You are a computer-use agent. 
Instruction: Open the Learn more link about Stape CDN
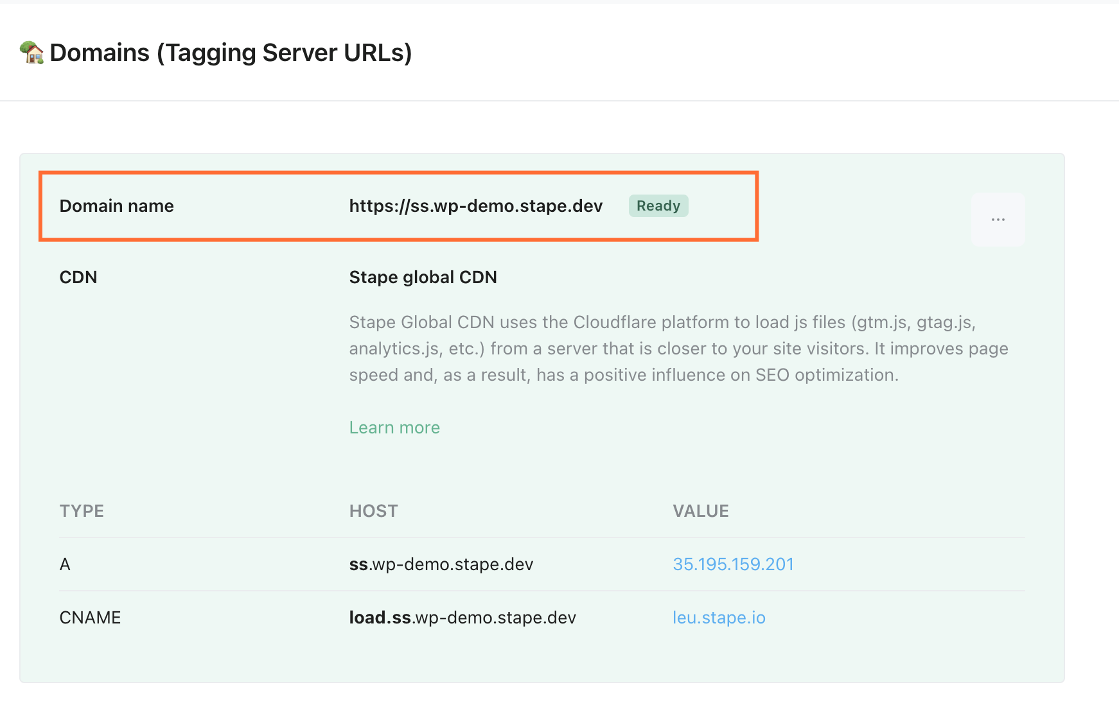click(394, 427)
